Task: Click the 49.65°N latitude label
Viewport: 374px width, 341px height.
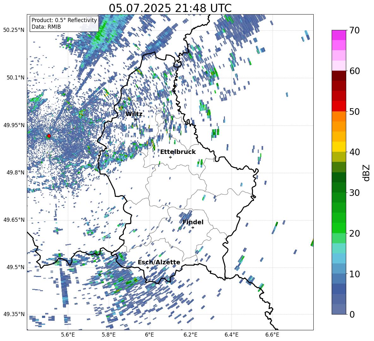Action: click(x=14, y=220)
